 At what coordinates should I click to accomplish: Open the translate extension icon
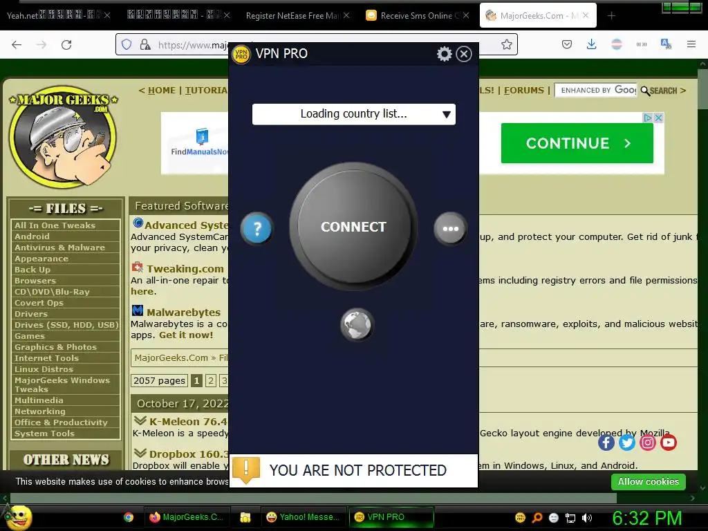(x=666, y=44)
